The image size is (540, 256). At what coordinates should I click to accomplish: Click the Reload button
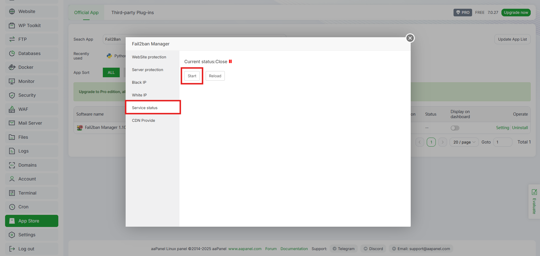click(215, 76)
